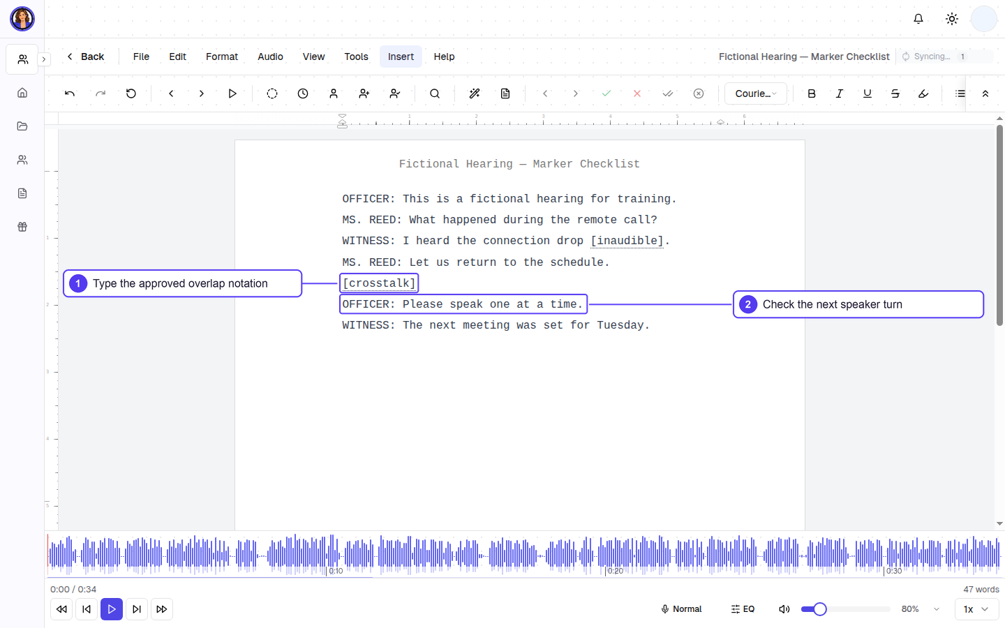The height and width of the screenshot is (628, 1005).
Task: Switch light/dark theme with sun icon
Action: click(x=952, y=19)
